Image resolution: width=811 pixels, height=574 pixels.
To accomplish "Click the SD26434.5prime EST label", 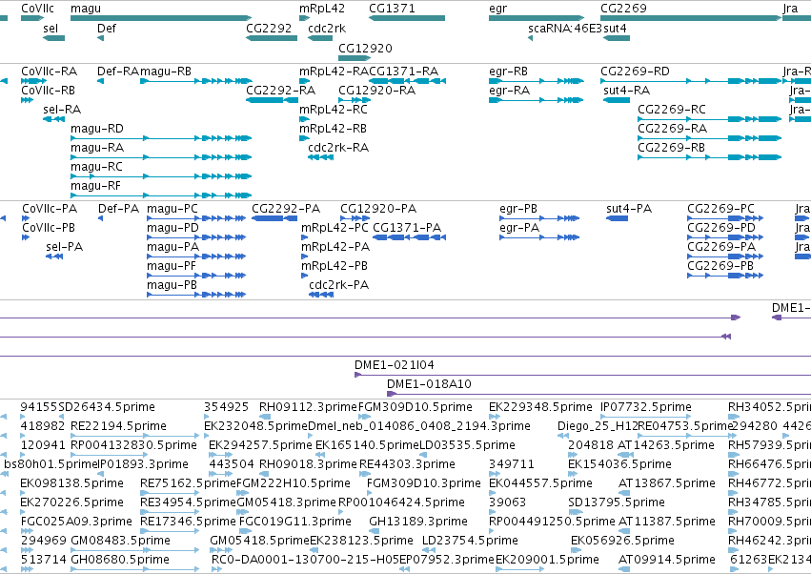I will click(x=107, y=407).
